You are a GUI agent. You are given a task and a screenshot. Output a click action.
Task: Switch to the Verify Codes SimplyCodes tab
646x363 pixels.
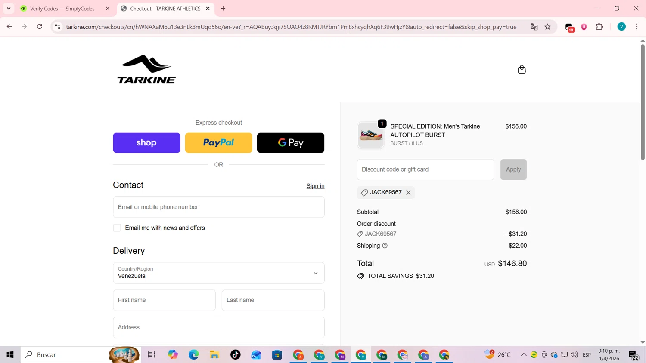(x=62, y=9)
